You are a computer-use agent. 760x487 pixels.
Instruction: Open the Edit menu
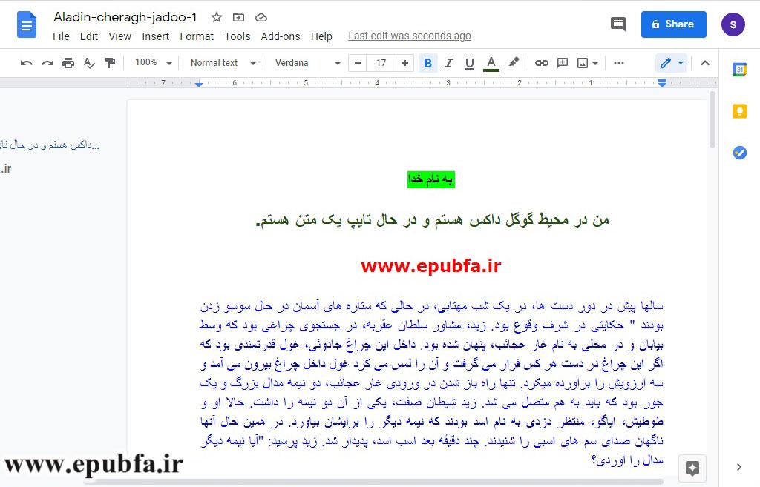[89, 36]
